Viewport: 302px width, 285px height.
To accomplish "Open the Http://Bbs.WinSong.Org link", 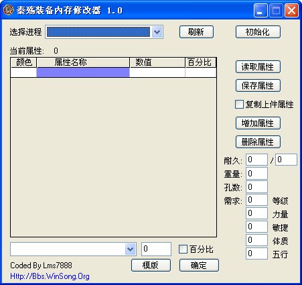I will pyautogui.click(x=50, y=276).
